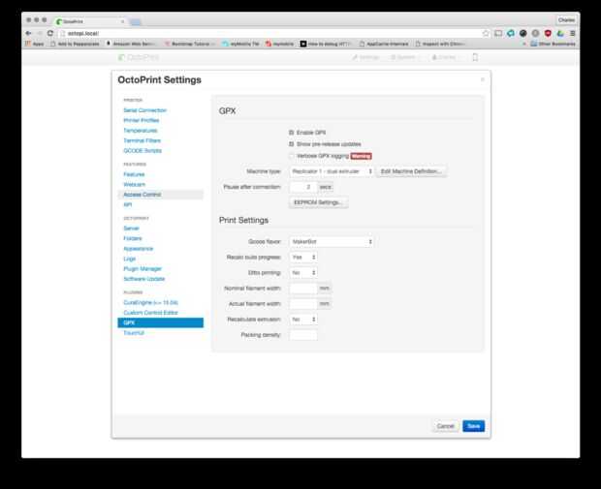Click the Cancel button
Screen dimensions: 601x489
click(445, 426)
